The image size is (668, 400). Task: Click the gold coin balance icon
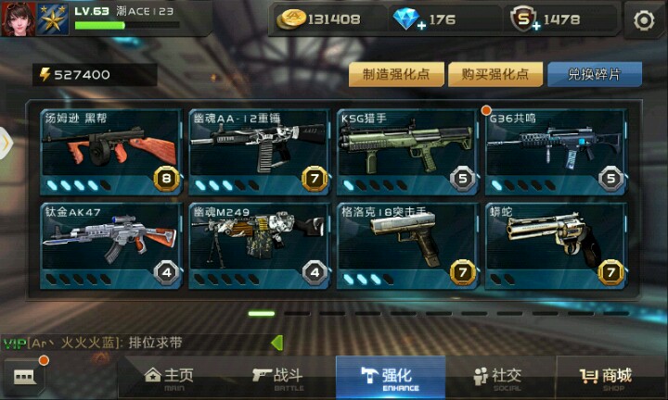(x=291, y=19)
